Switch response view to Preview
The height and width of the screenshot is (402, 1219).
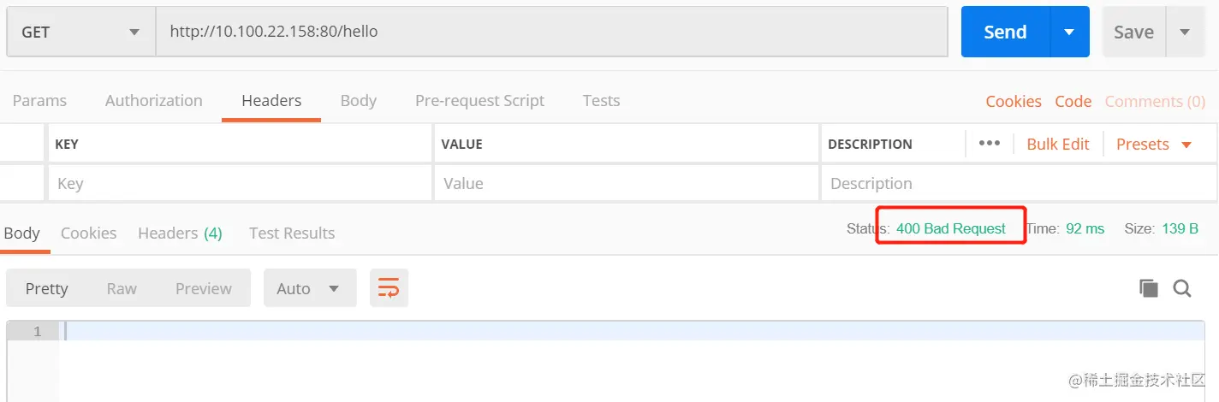pos(203,288)
